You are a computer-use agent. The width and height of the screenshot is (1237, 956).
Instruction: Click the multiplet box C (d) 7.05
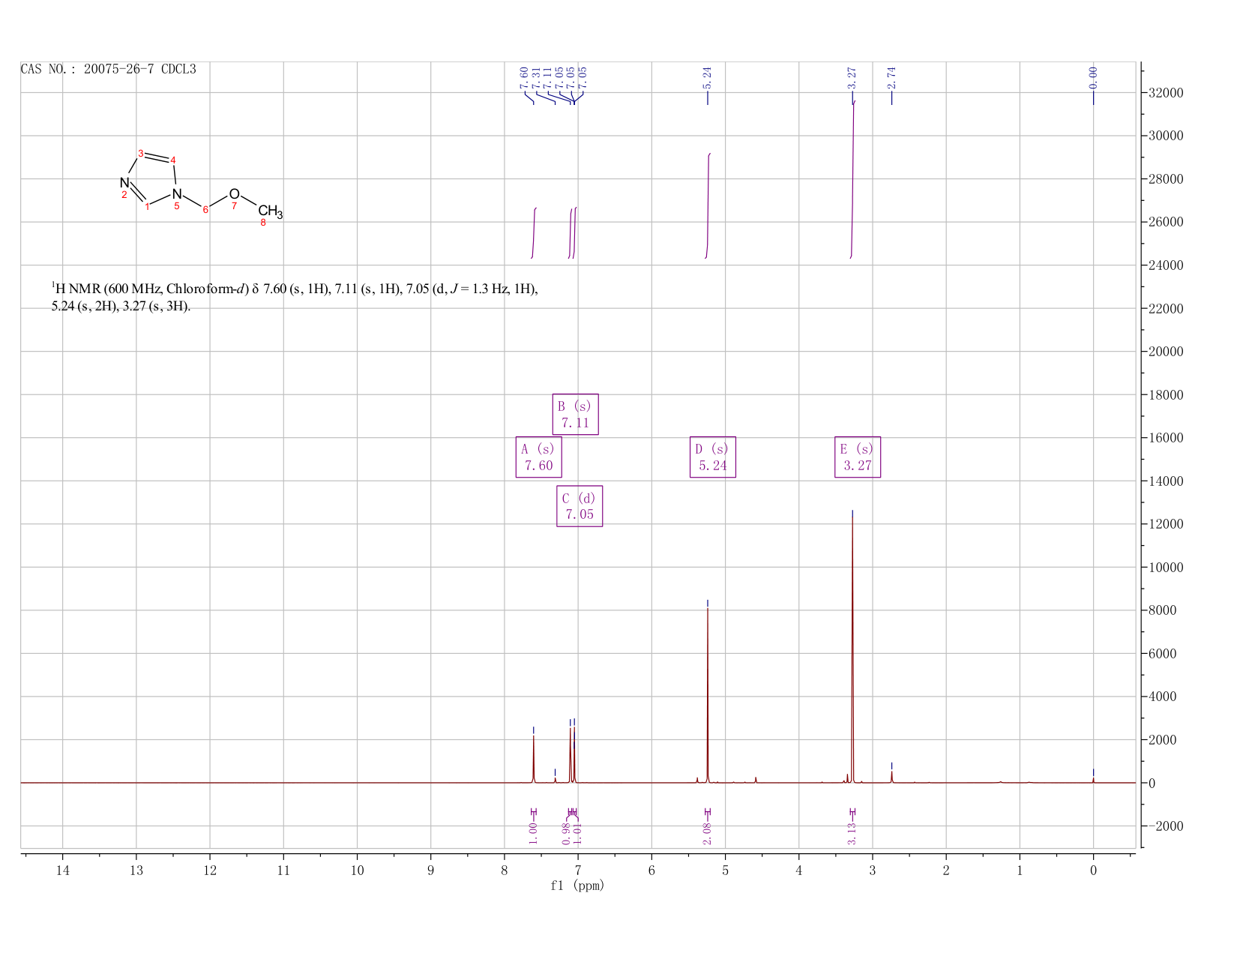pyautogui.click(x=580, y=506)
